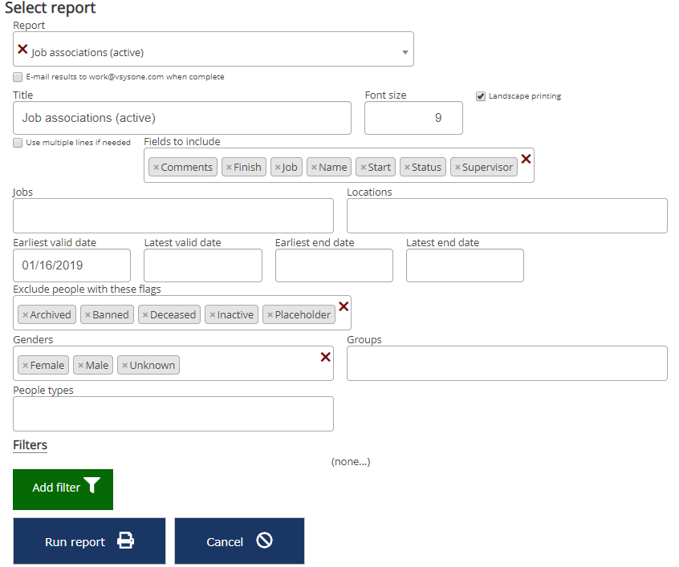Remove the Archived flag tag
The height and width of the screenshot is (567, 679).
click(25, 315)
